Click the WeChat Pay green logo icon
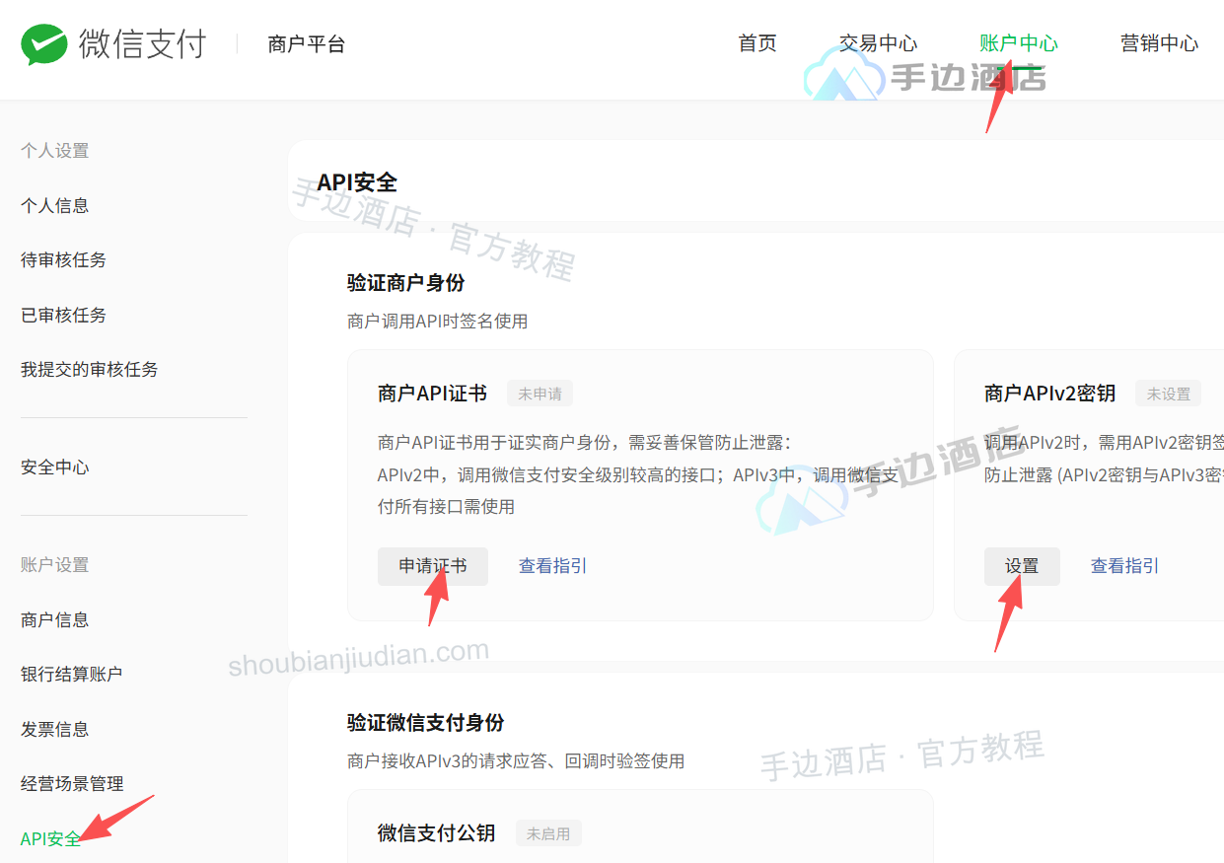 45,44
